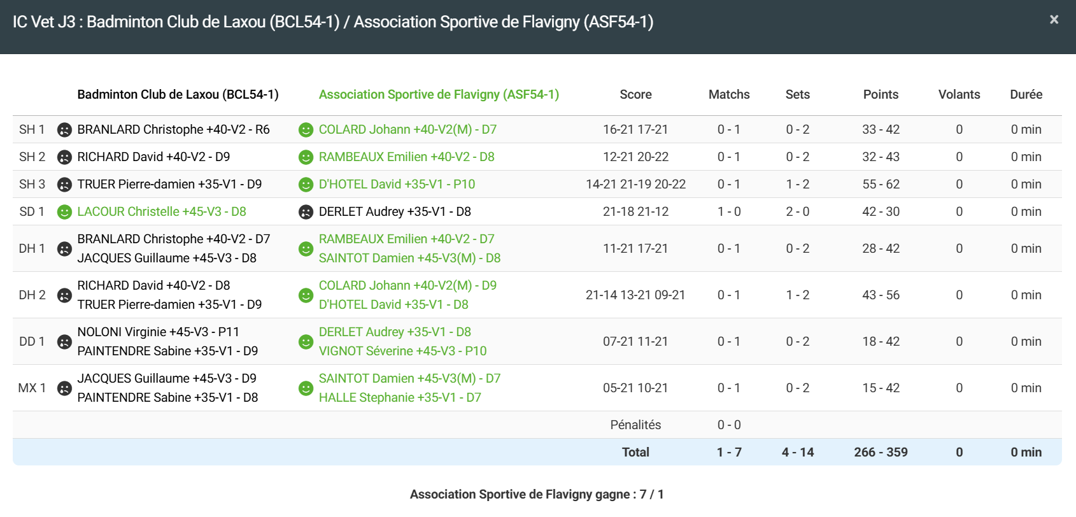Click green smiley icon in DD 1 row
Viewport: 1076px width, 517px height.
pyautogui.click(x=306, y=342)
